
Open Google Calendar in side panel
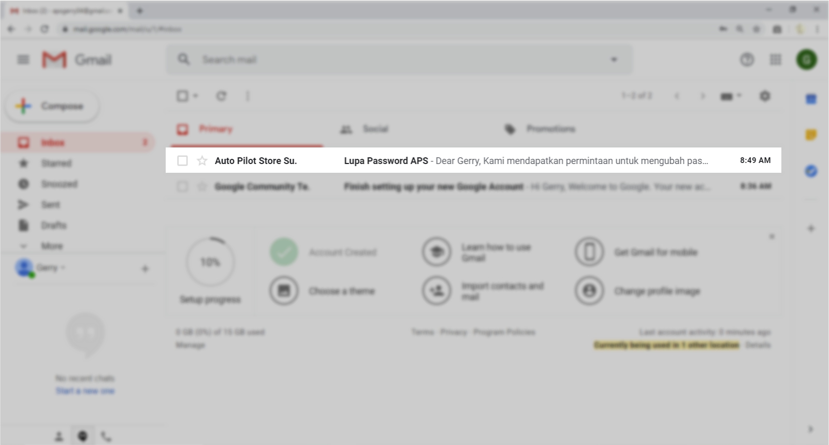click(811, 99)
